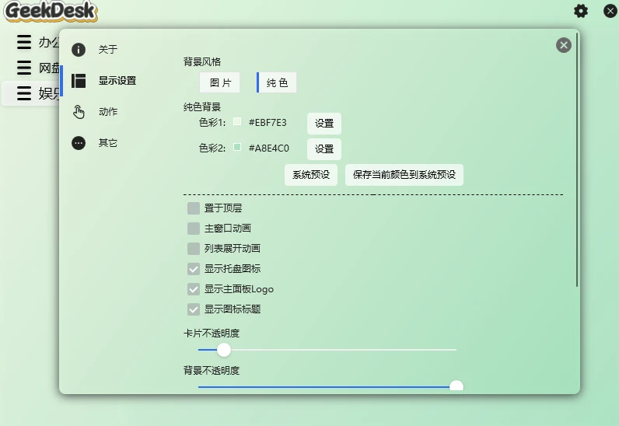The image size is (619, 426).
Task: Close the GeekDesk main window
Action: click(x=610, y=11)
